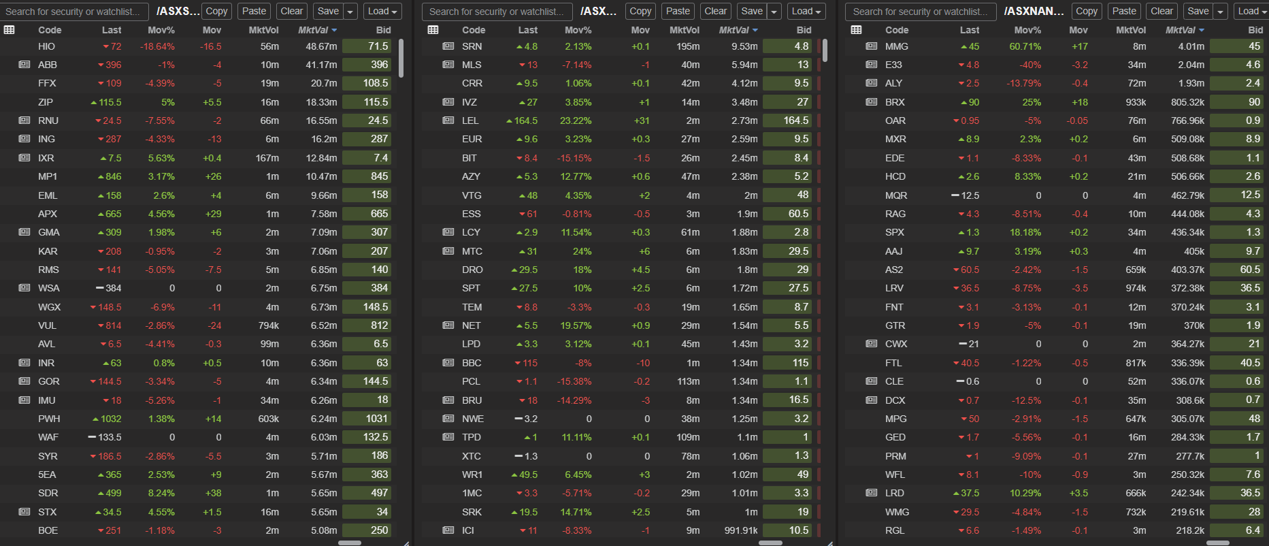Open news icon beside ABB row
Image resolution: width=1269 pixels, height=546 pixels.
click(x=24, y=65)
